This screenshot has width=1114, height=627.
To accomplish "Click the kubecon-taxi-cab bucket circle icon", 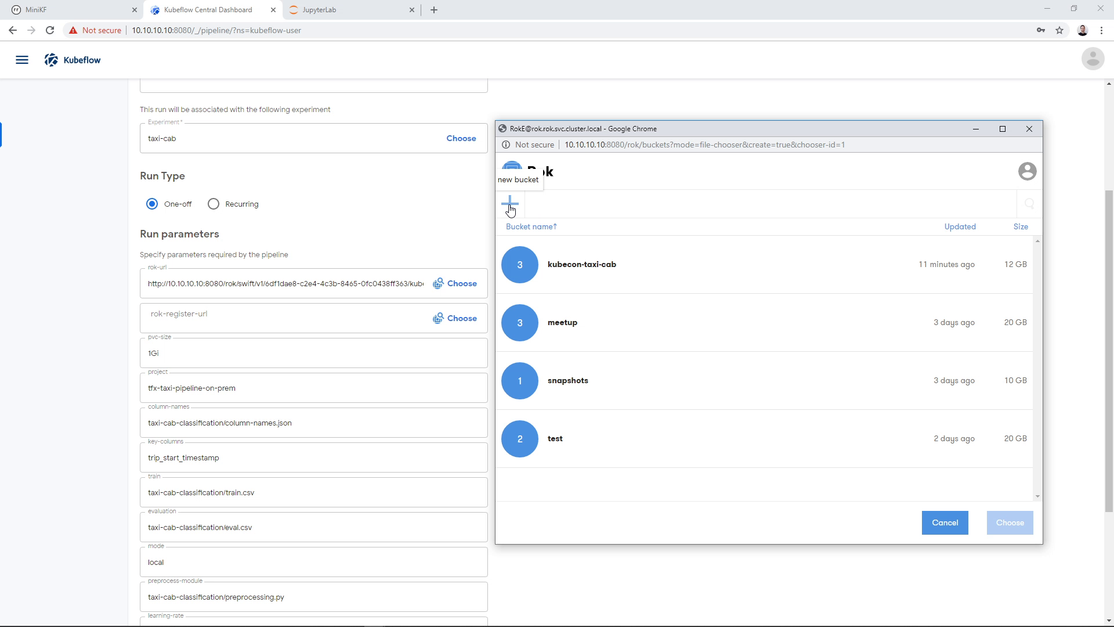I will pyautogui.click(x=519, y=265).
